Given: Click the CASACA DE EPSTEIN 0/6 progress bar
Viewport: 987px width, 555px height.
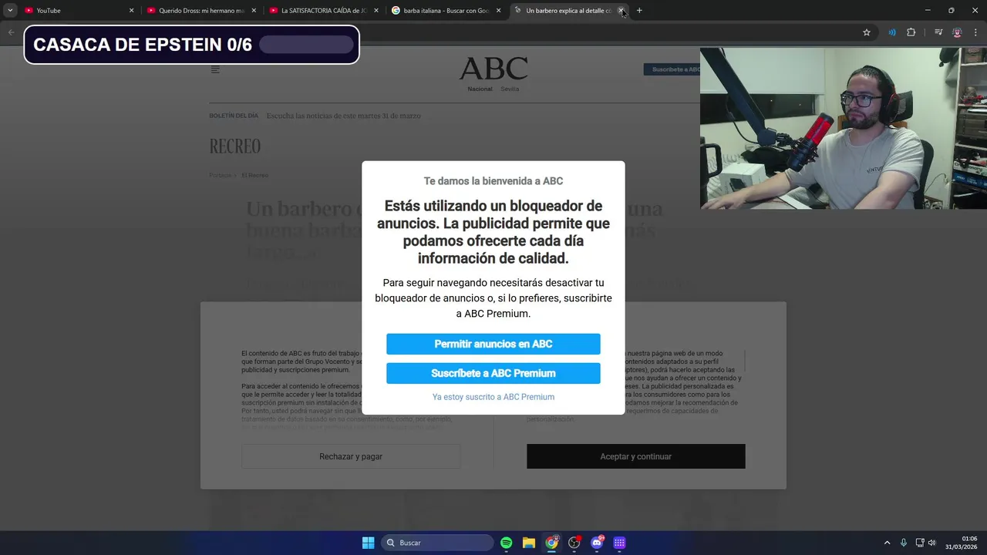Looking at the screenshot, I should pyautogui.click(x=306, y=45).
